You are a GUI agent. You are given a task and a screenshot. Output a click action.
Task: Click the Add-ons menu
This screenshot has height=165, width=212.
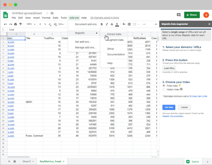[x=74, y=18]
